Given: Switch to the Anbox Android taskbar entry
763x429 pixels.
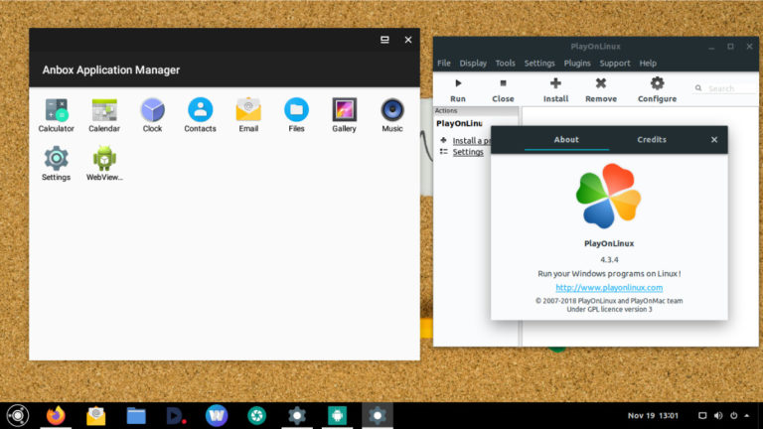Looking at the screenshot, I should click(x=337, y=415).
